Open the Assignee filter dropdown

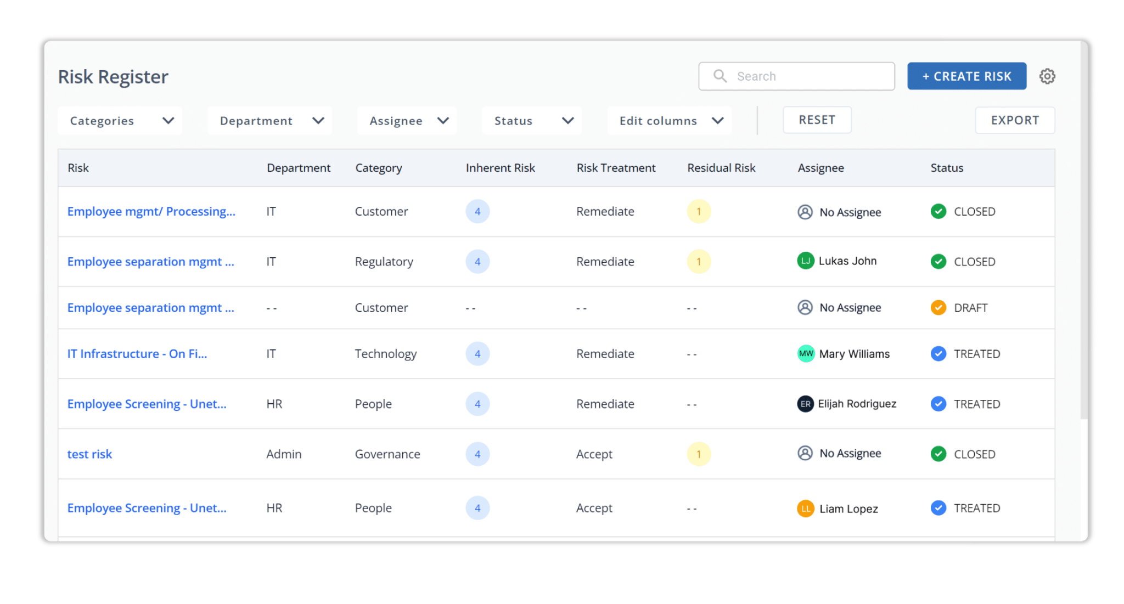[407, 121]
